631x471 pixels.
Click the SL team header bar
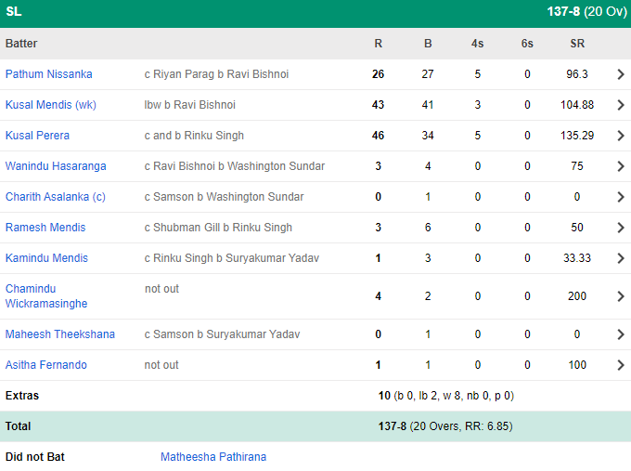tap(315, 14)
